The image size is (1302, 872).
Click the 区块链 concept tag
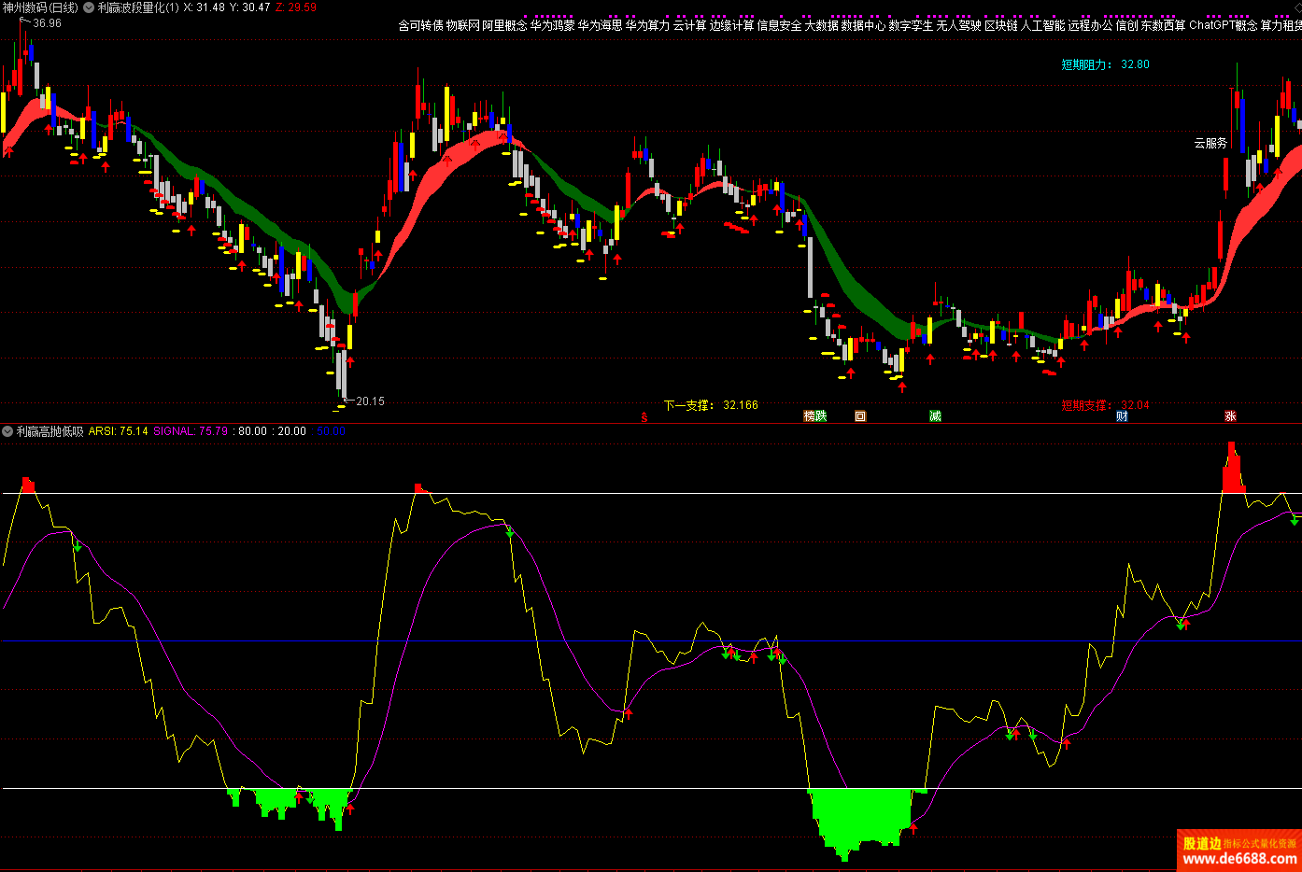pos(1000,26)
